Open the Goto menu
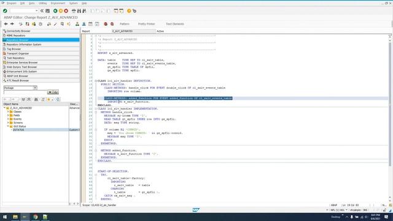 (31, 3)
